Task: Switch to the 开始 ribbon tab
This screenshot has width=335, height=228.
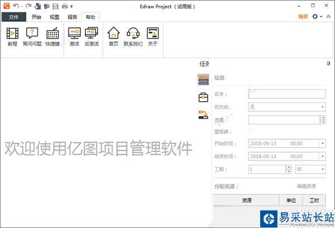Action: coord(36,17)
